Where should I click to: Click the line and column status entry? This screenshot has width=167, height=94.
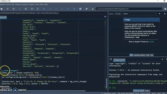[x=145, y=93]
